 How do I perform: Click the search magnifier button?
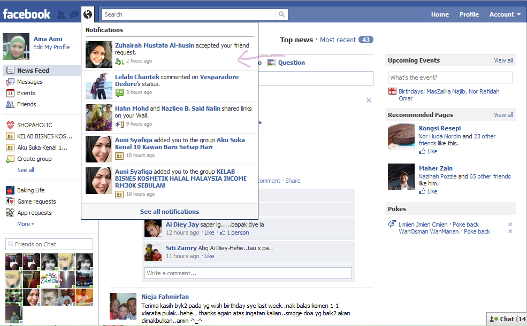coord(281,14)
